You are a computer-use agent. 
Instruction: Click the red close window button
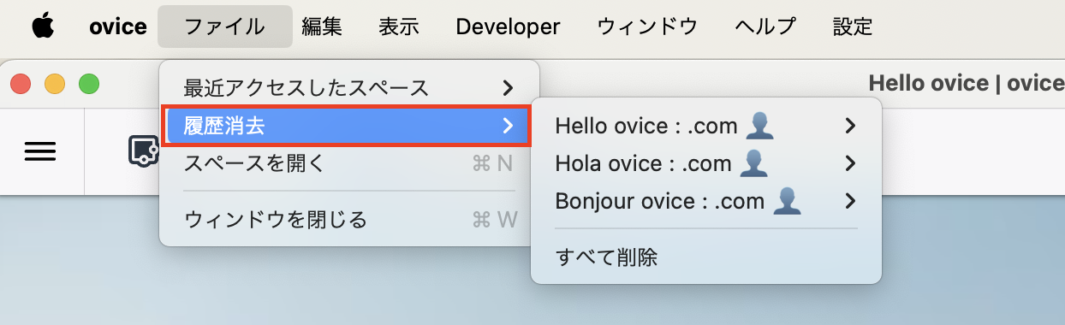click(x=21, y=84)
